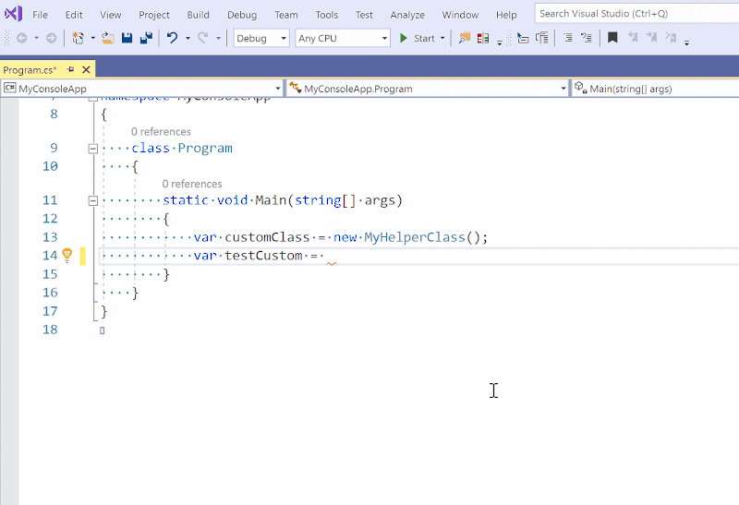The height and width of the screenshot is (505, 739).
Task: Click the Save All icon
Action: (x=147, y=38)
